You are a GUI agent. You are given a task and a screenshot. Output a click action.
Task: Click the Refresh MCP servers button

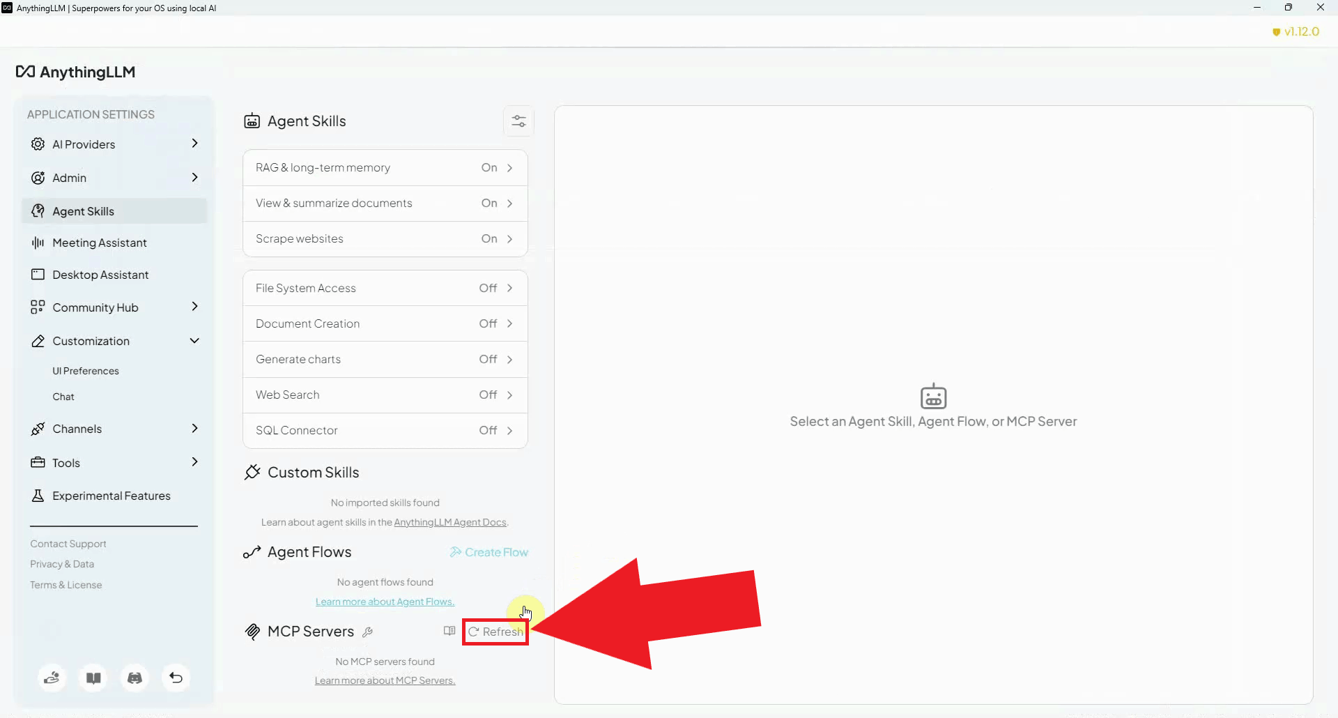pos(495,632)
